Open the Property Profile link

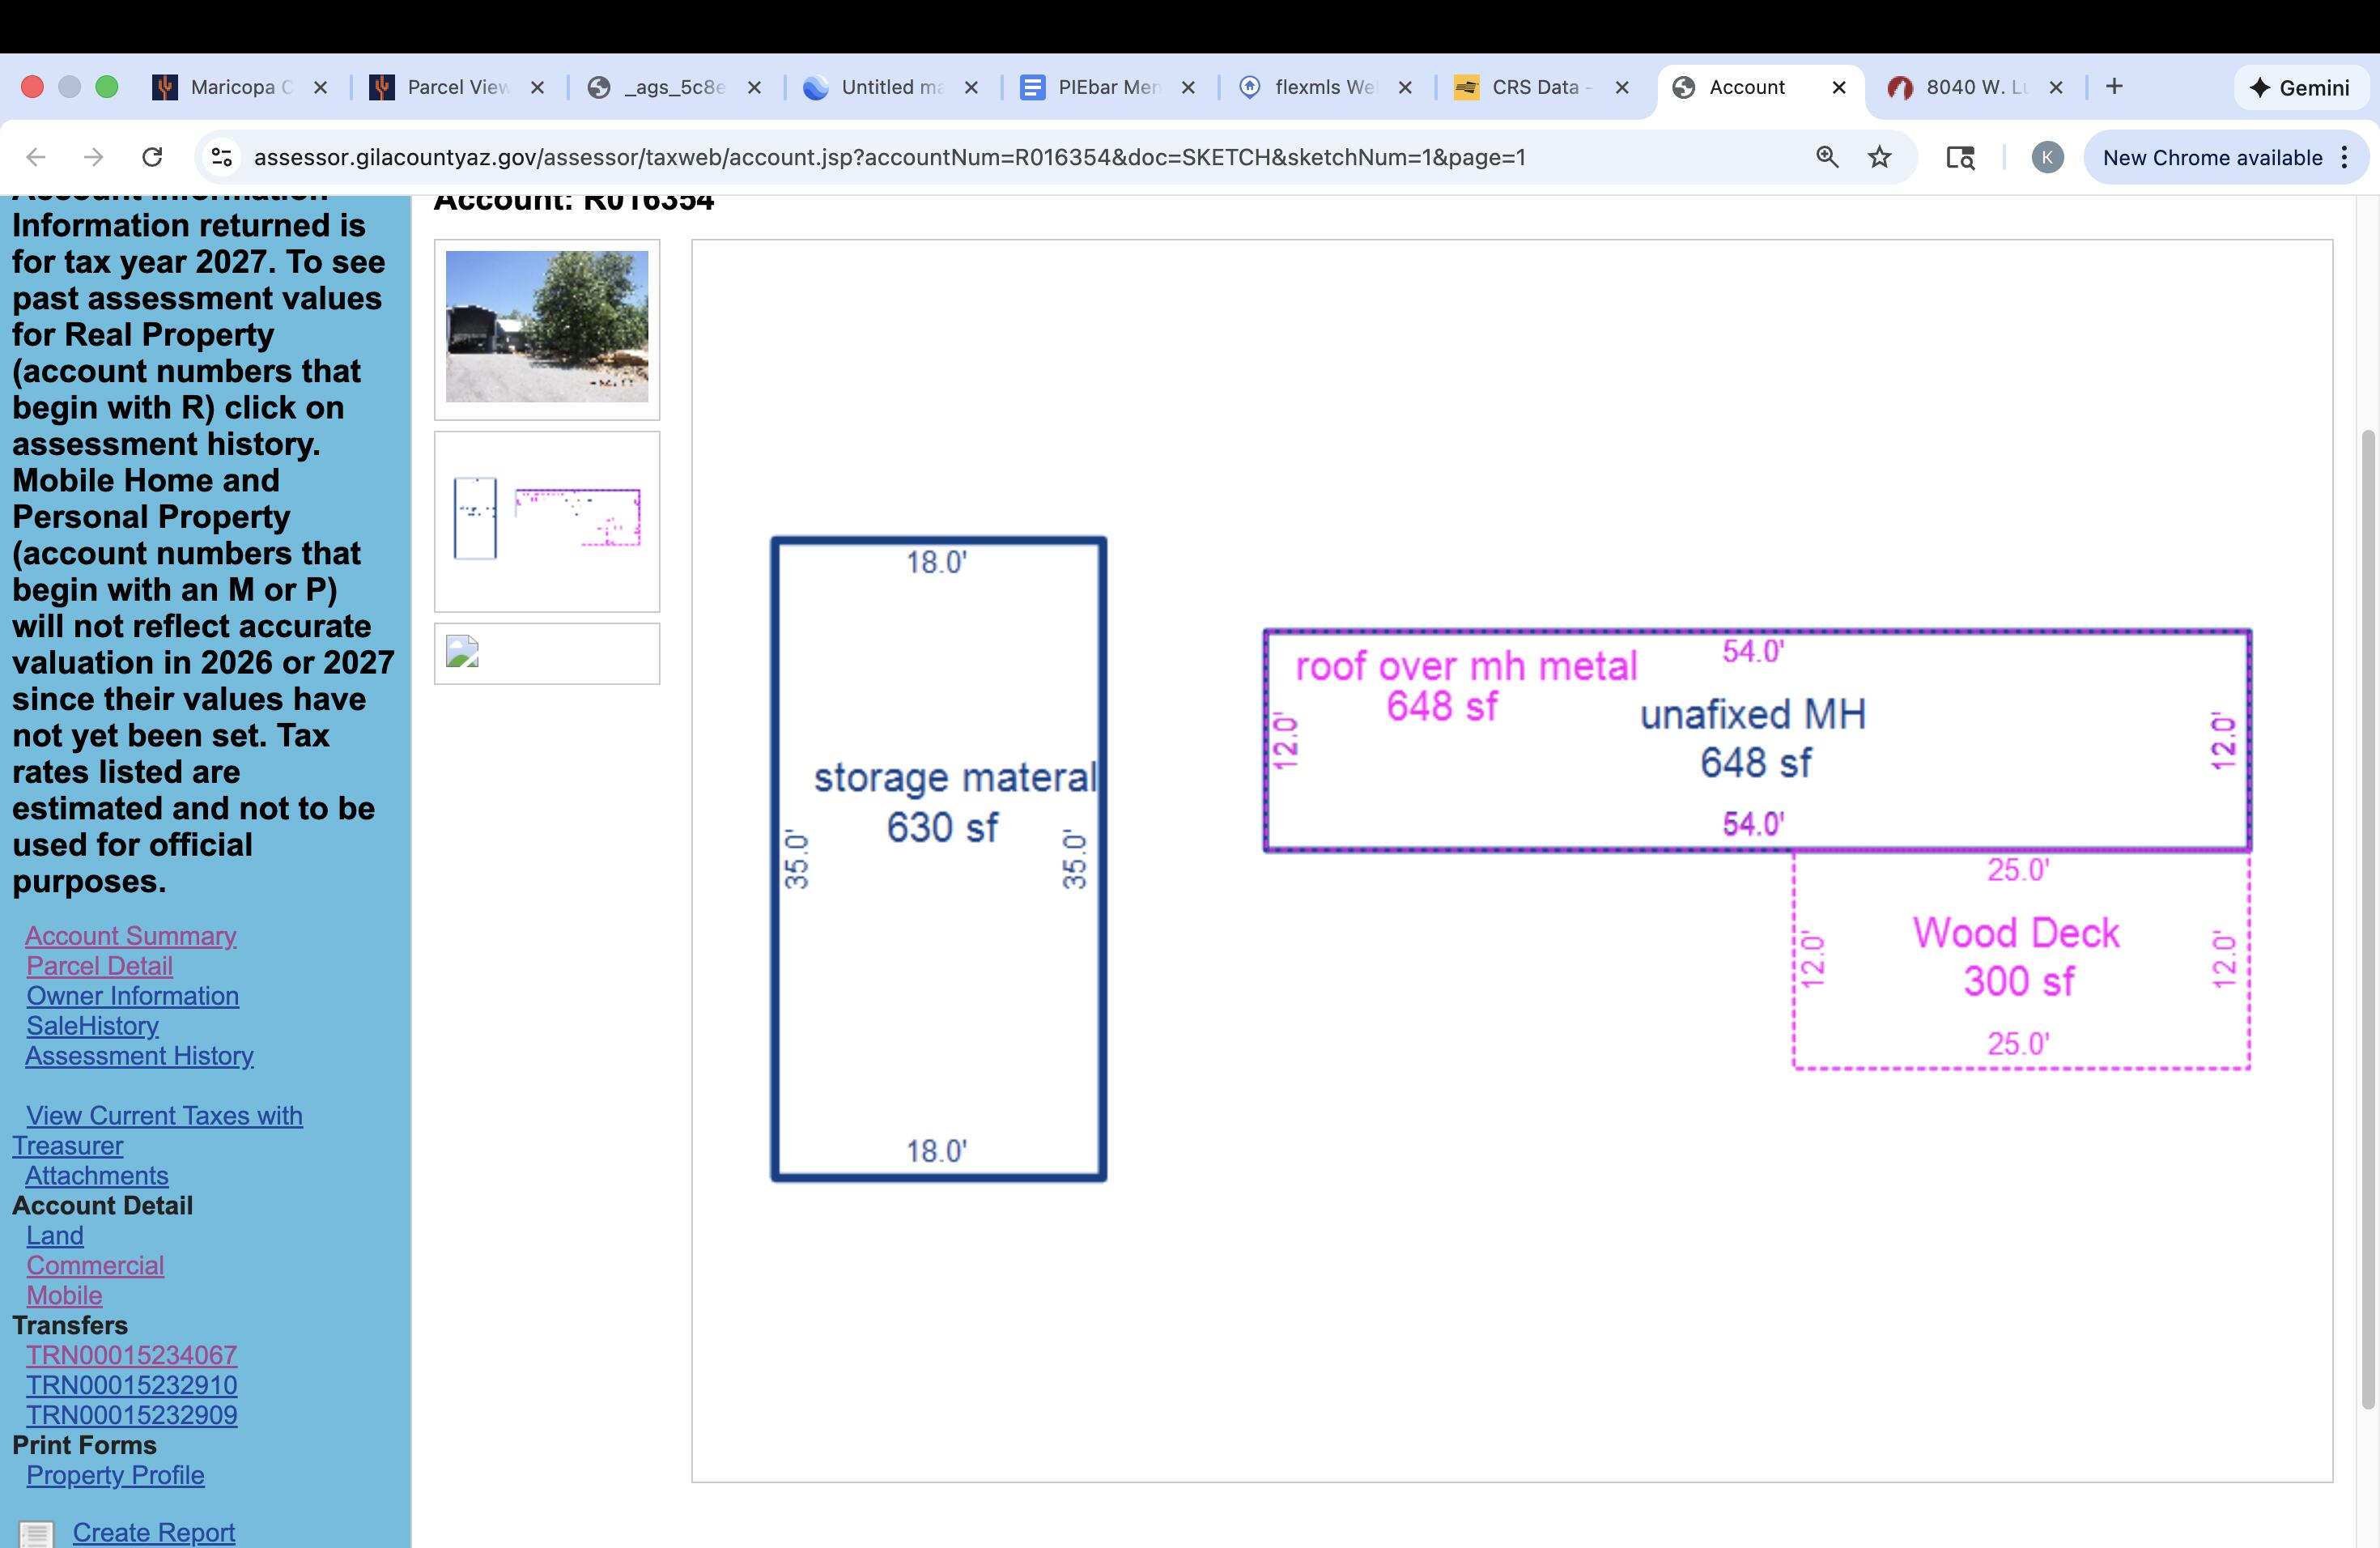[x=115, y=1475]
